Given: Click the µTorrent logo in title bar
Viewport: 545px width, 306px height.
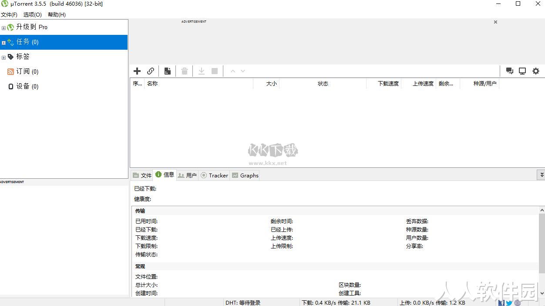Looking at the screenshot, I should coord(5,4).
